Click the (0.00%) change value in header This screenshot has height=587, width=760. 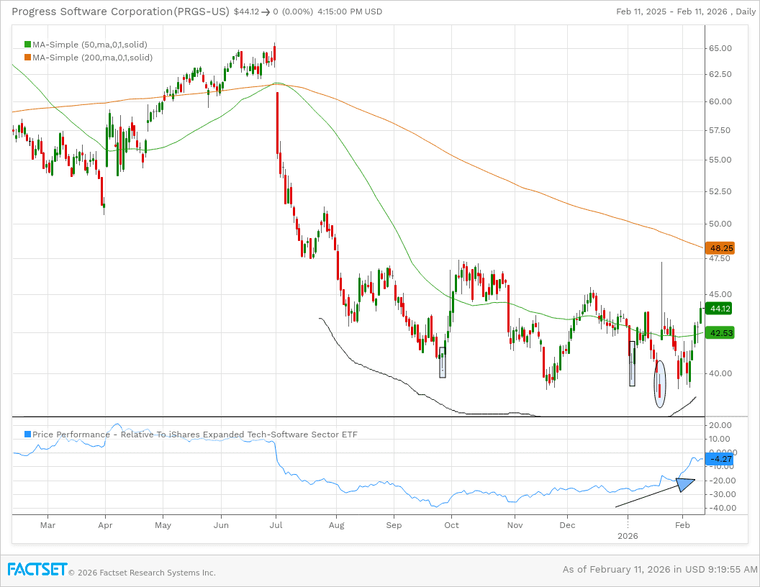click(x=297, y=12)
